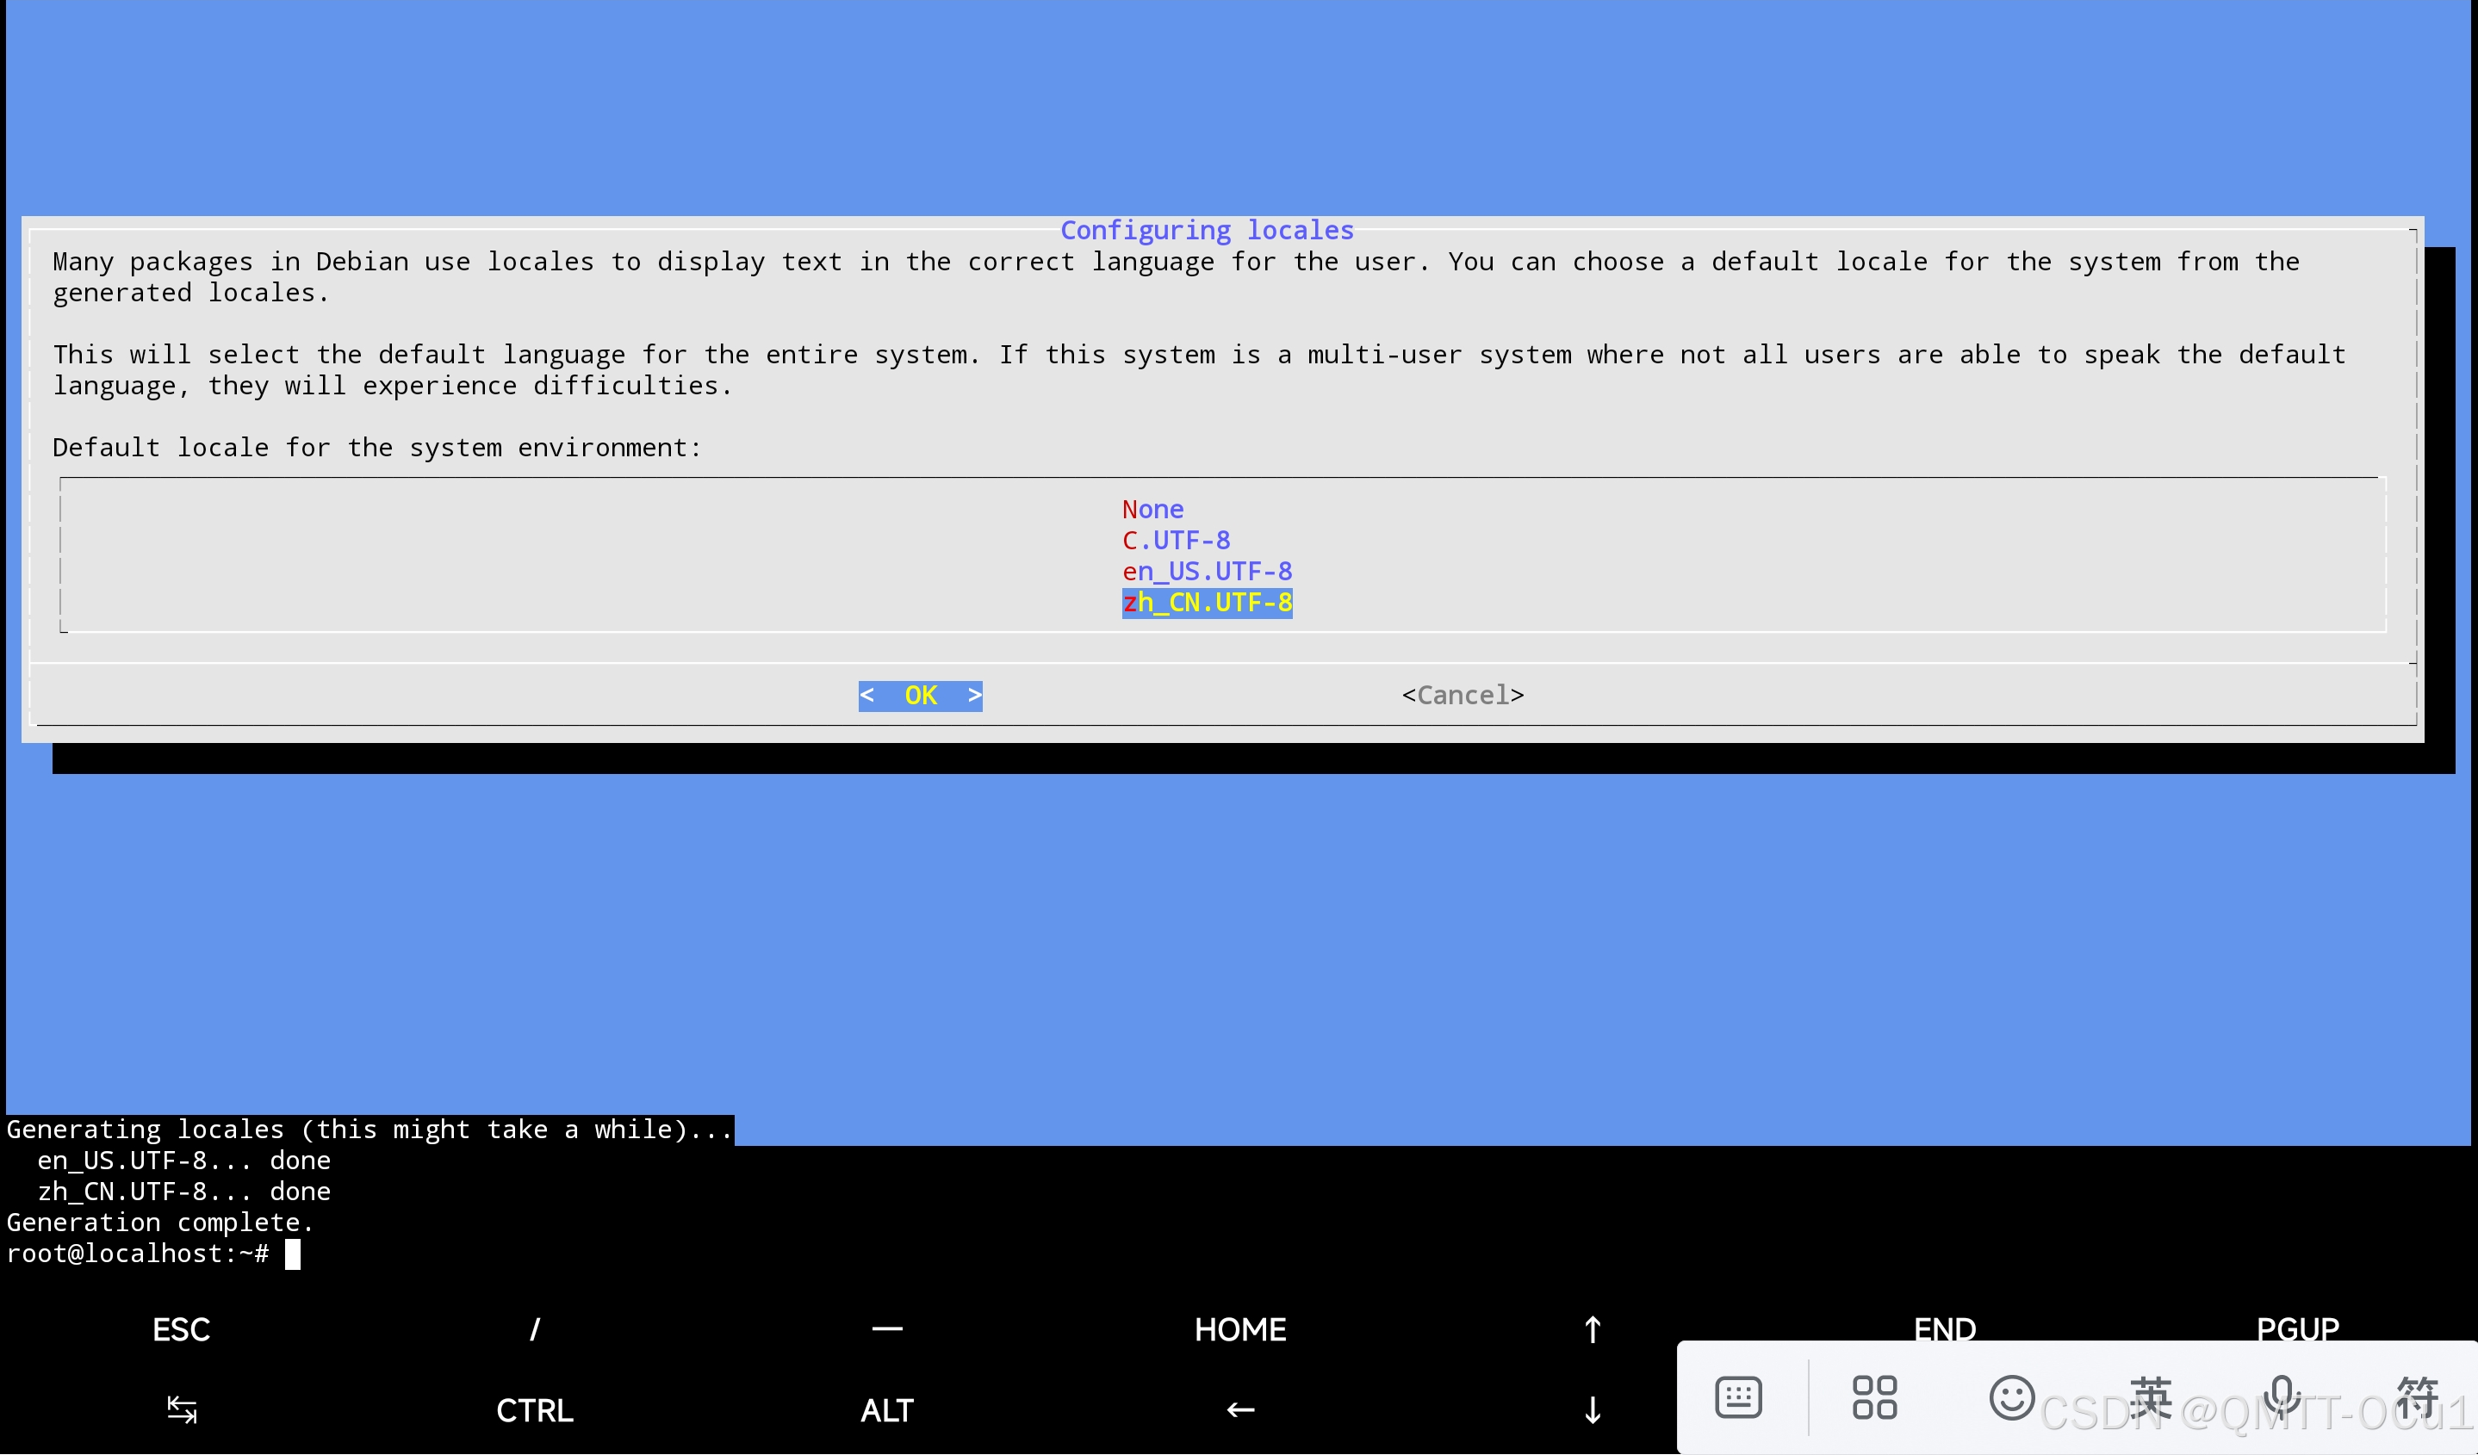Viewport: 2478px width, 1455px height.
Task: Select the highlighted zh_CN.UTF-8 locale
Action: tap(1207, 603)
